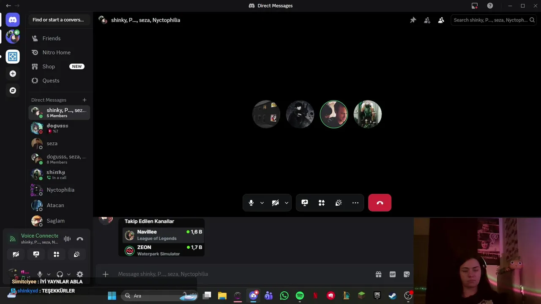The width and height of the screenshot is (541, 304).
Task: Disconnect via voice panel hang-up icon
Action: [80, 239]
